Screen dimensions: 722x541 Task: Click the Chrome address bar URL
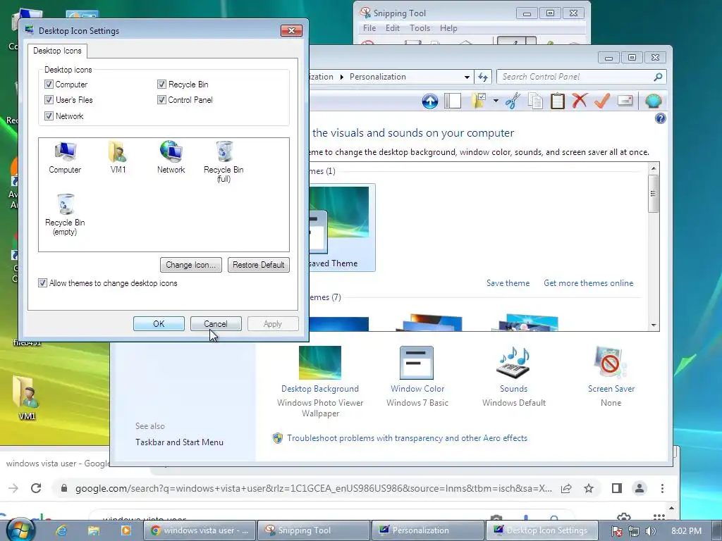tap(313, 489)
